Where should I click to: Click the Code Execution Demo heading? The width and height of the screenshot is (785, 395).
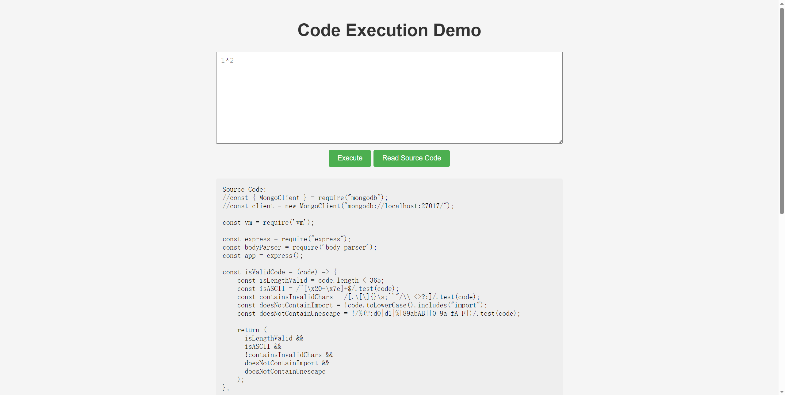click(x=389, y=30)
